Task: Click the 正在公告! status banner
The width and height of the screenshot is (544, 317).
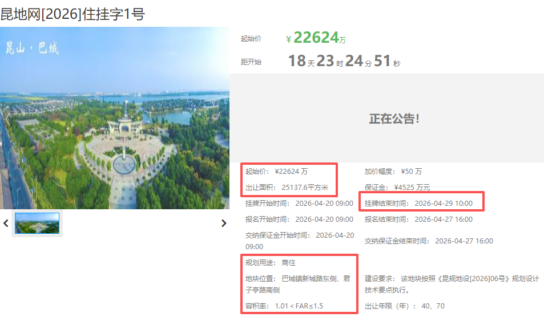Action: point(394,119)
